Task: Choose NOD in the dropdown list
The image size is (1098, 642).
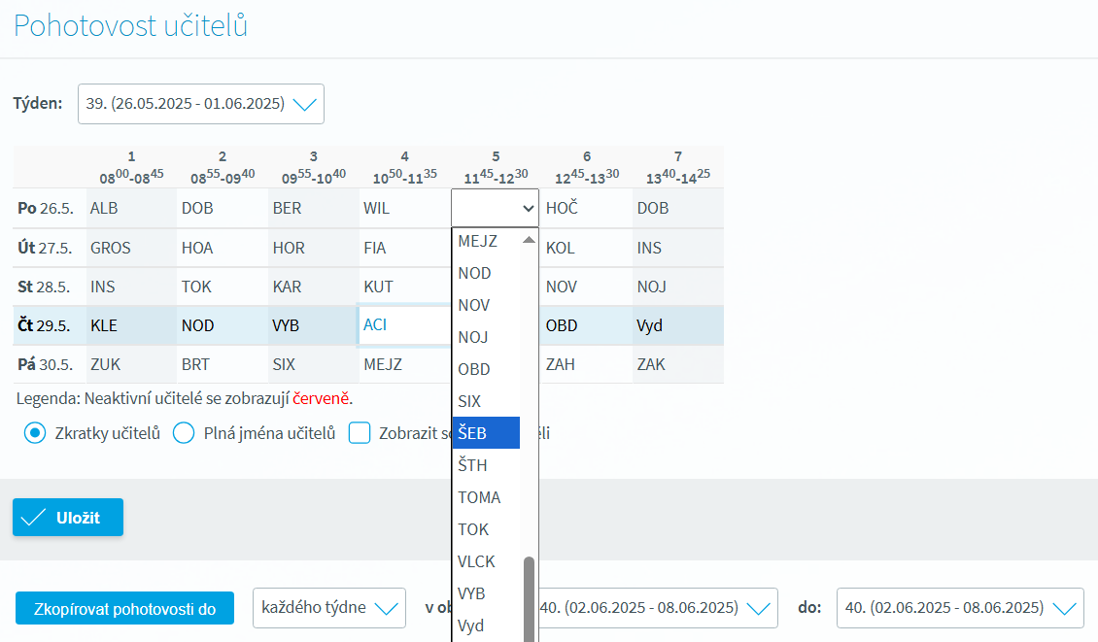Action: pos(486,273)
